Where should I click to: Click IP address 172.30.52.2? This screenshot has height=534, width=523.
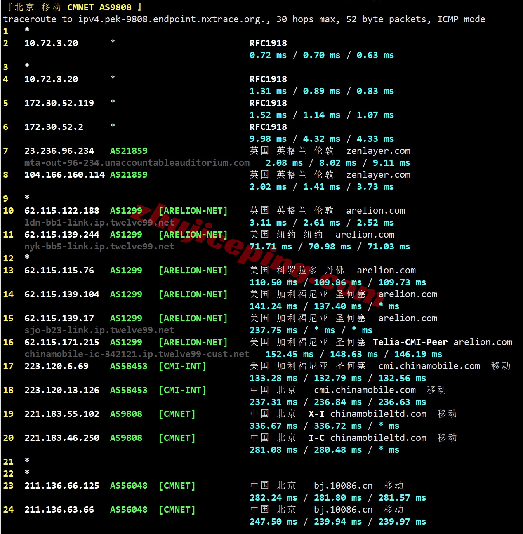tap(54, 127)
